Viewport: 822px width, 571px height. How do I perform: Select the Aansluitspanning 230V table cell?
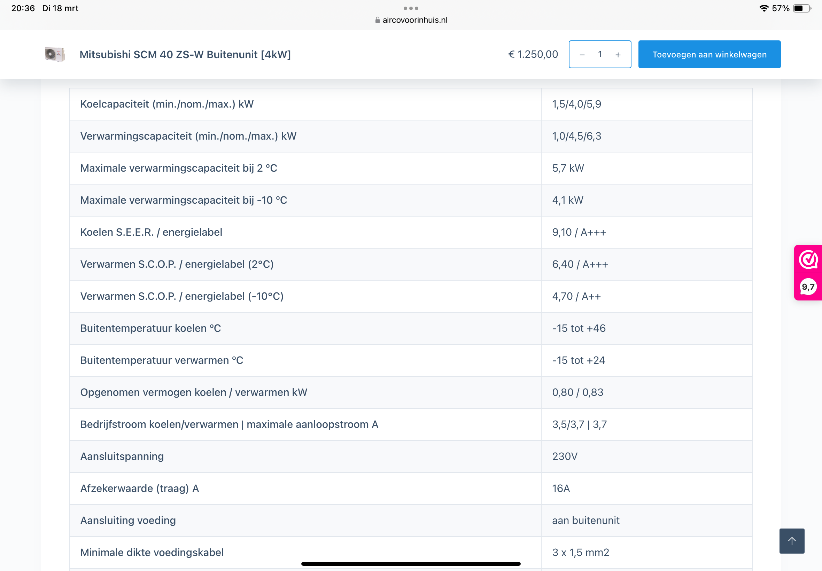(564, 456)
